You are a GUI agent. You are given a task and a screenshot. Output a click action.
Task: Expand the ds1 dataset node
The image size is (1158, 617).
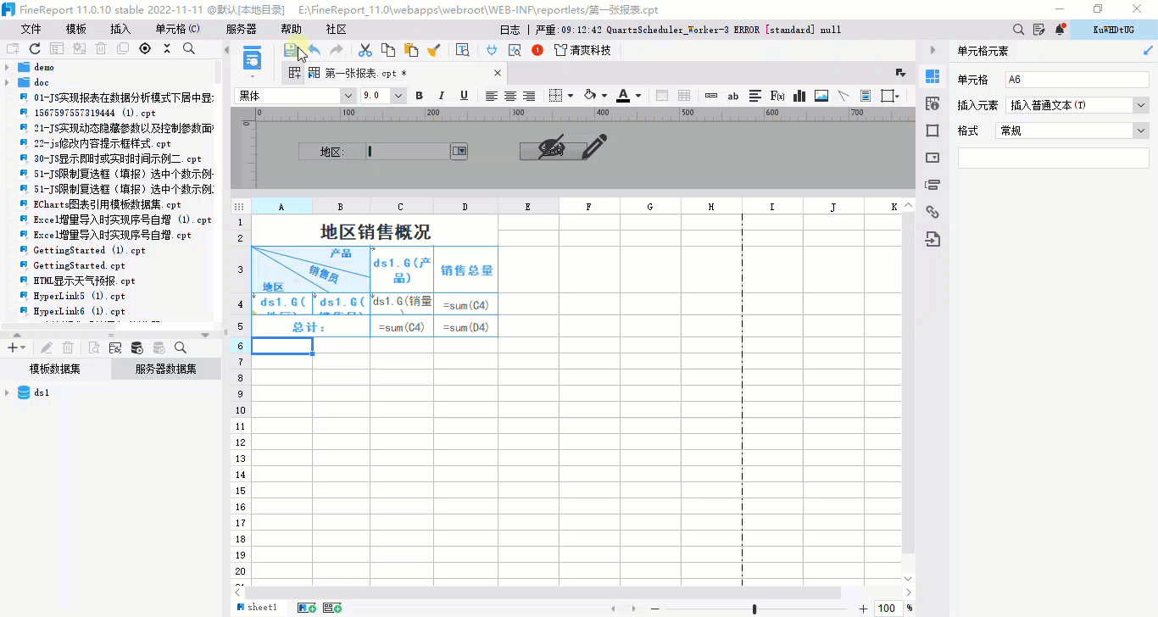pyautogui.click(x=8, y=392)
